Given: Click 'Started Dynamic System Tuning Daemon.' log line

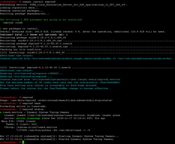Looking at the screenshot, I should pyautogui.click(x=57, y=139).
